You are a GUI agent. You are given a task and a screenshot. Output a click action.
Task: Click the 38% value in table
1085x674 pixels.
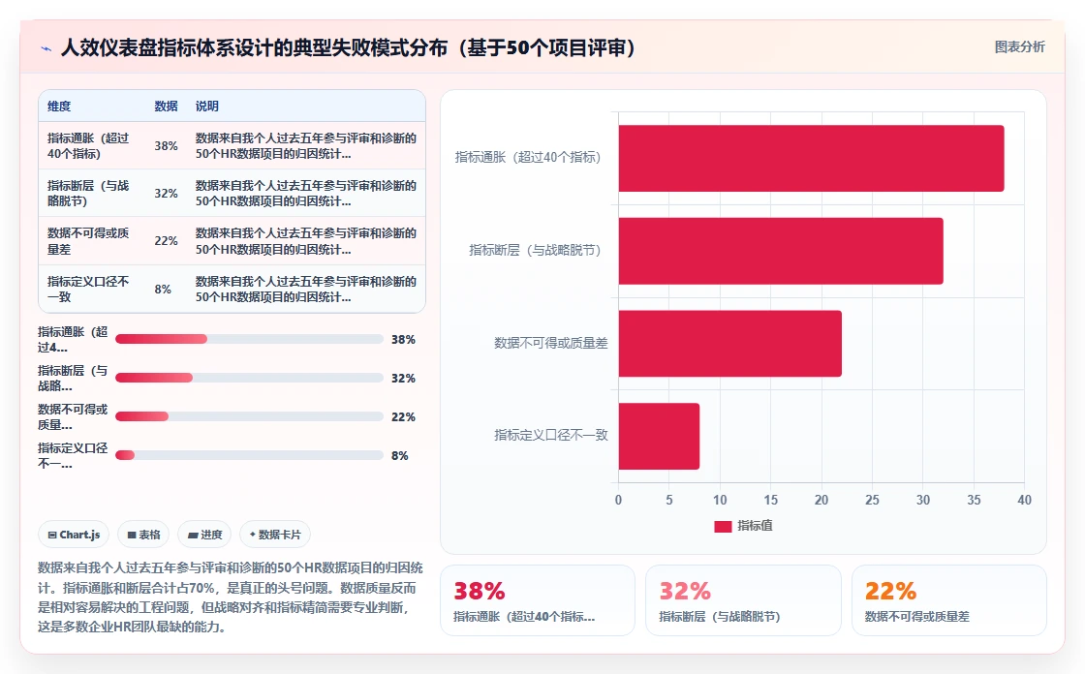click(166, 146)
